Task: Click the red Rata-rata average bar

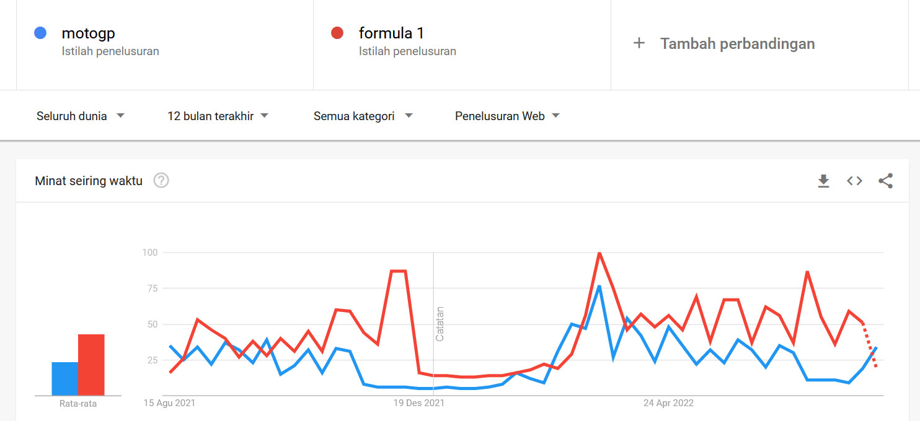Action: tap(91, 365)
